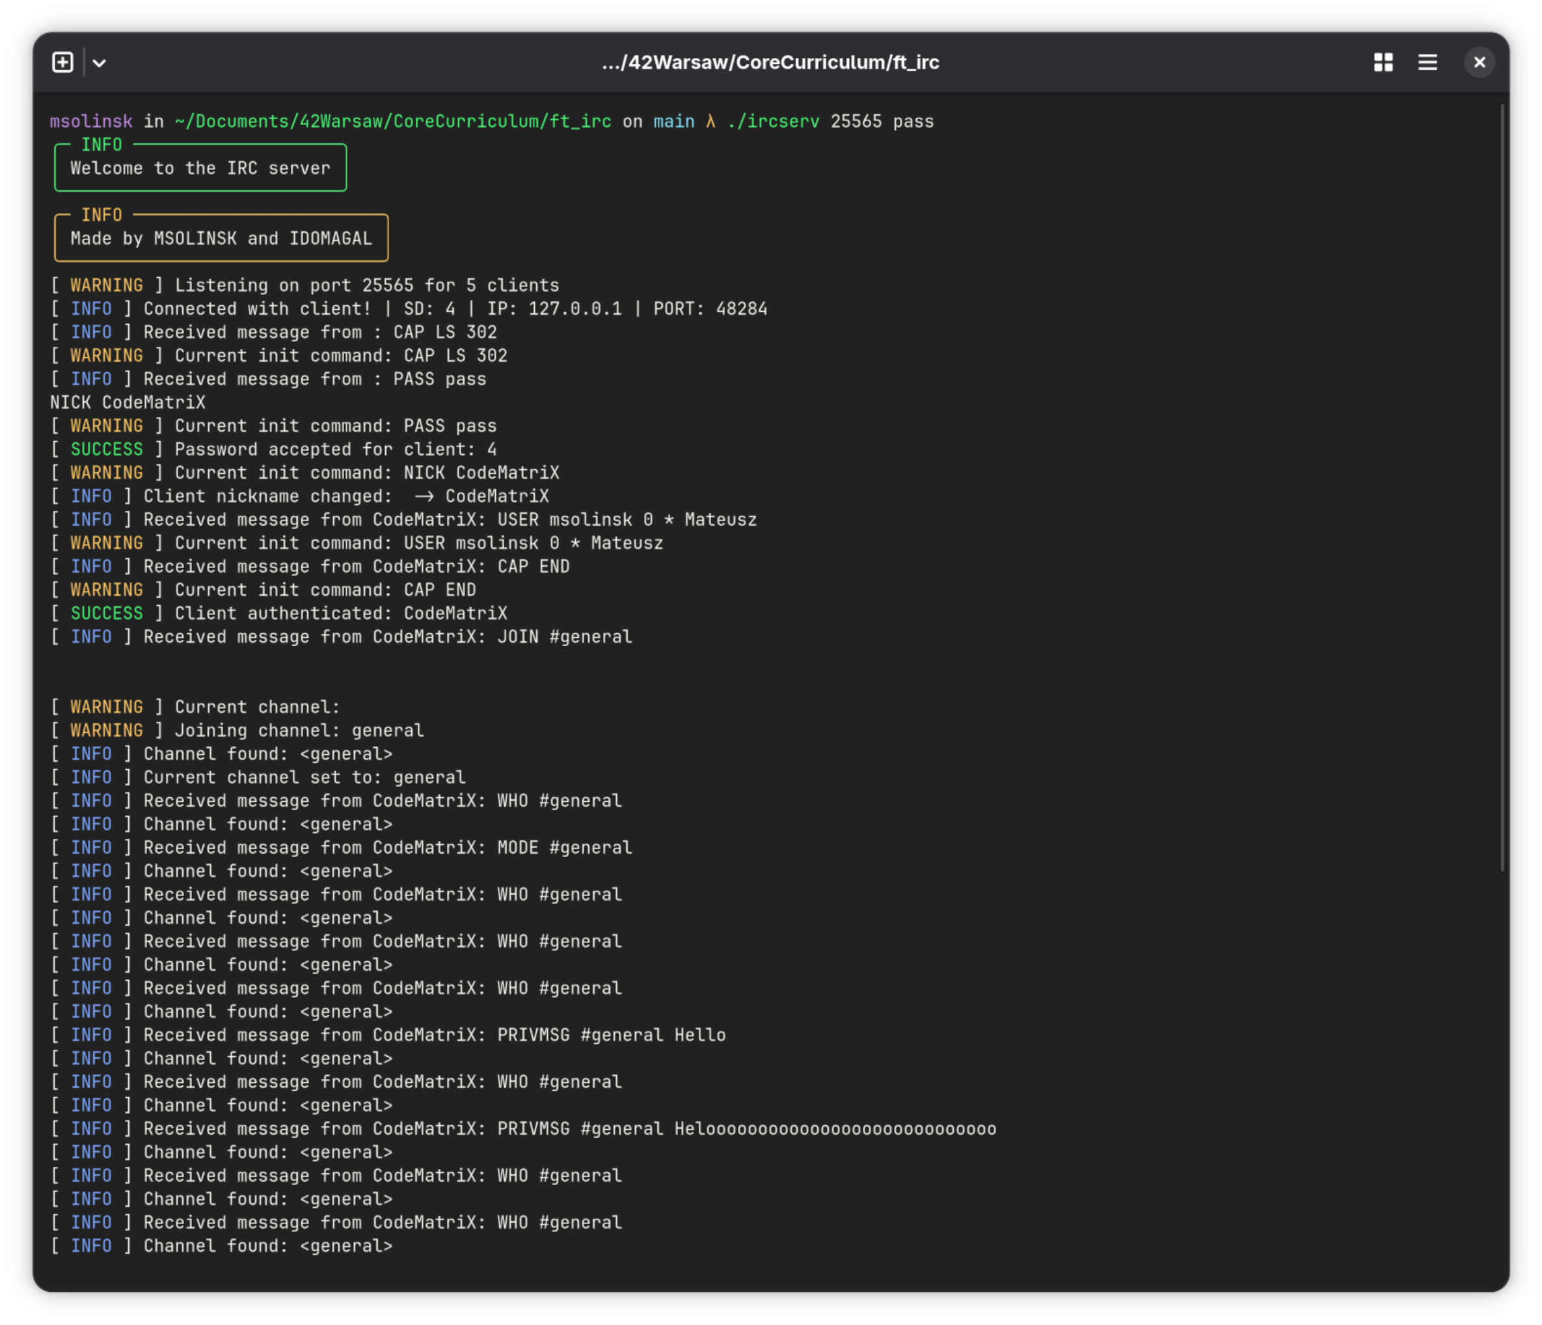
Task: Open a new terminal tab
Action: 62,62
